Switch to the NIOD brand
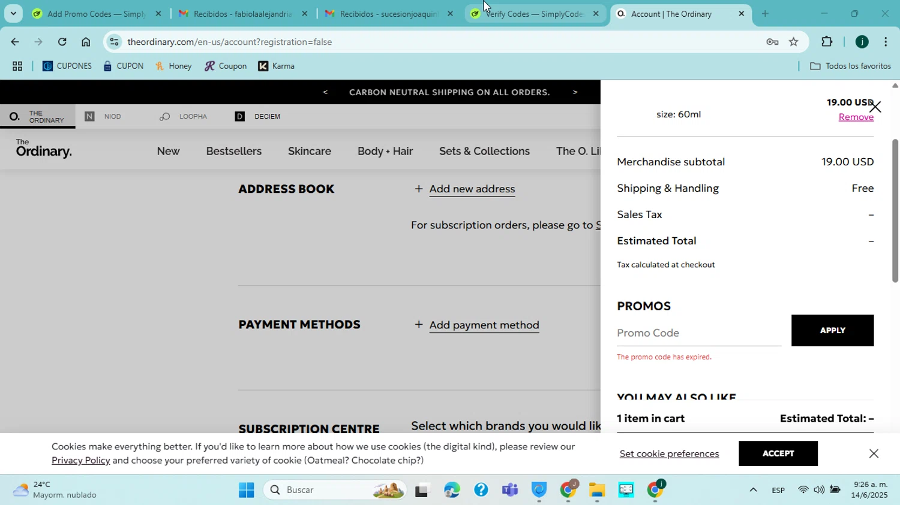 [103, 116]
